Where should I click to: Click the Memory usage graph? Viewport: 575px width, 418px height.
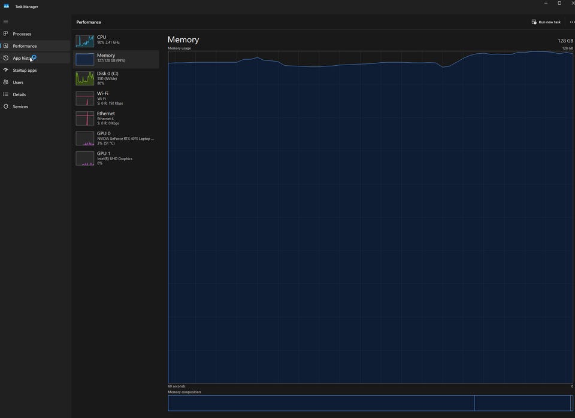click(x=370, y=217)
